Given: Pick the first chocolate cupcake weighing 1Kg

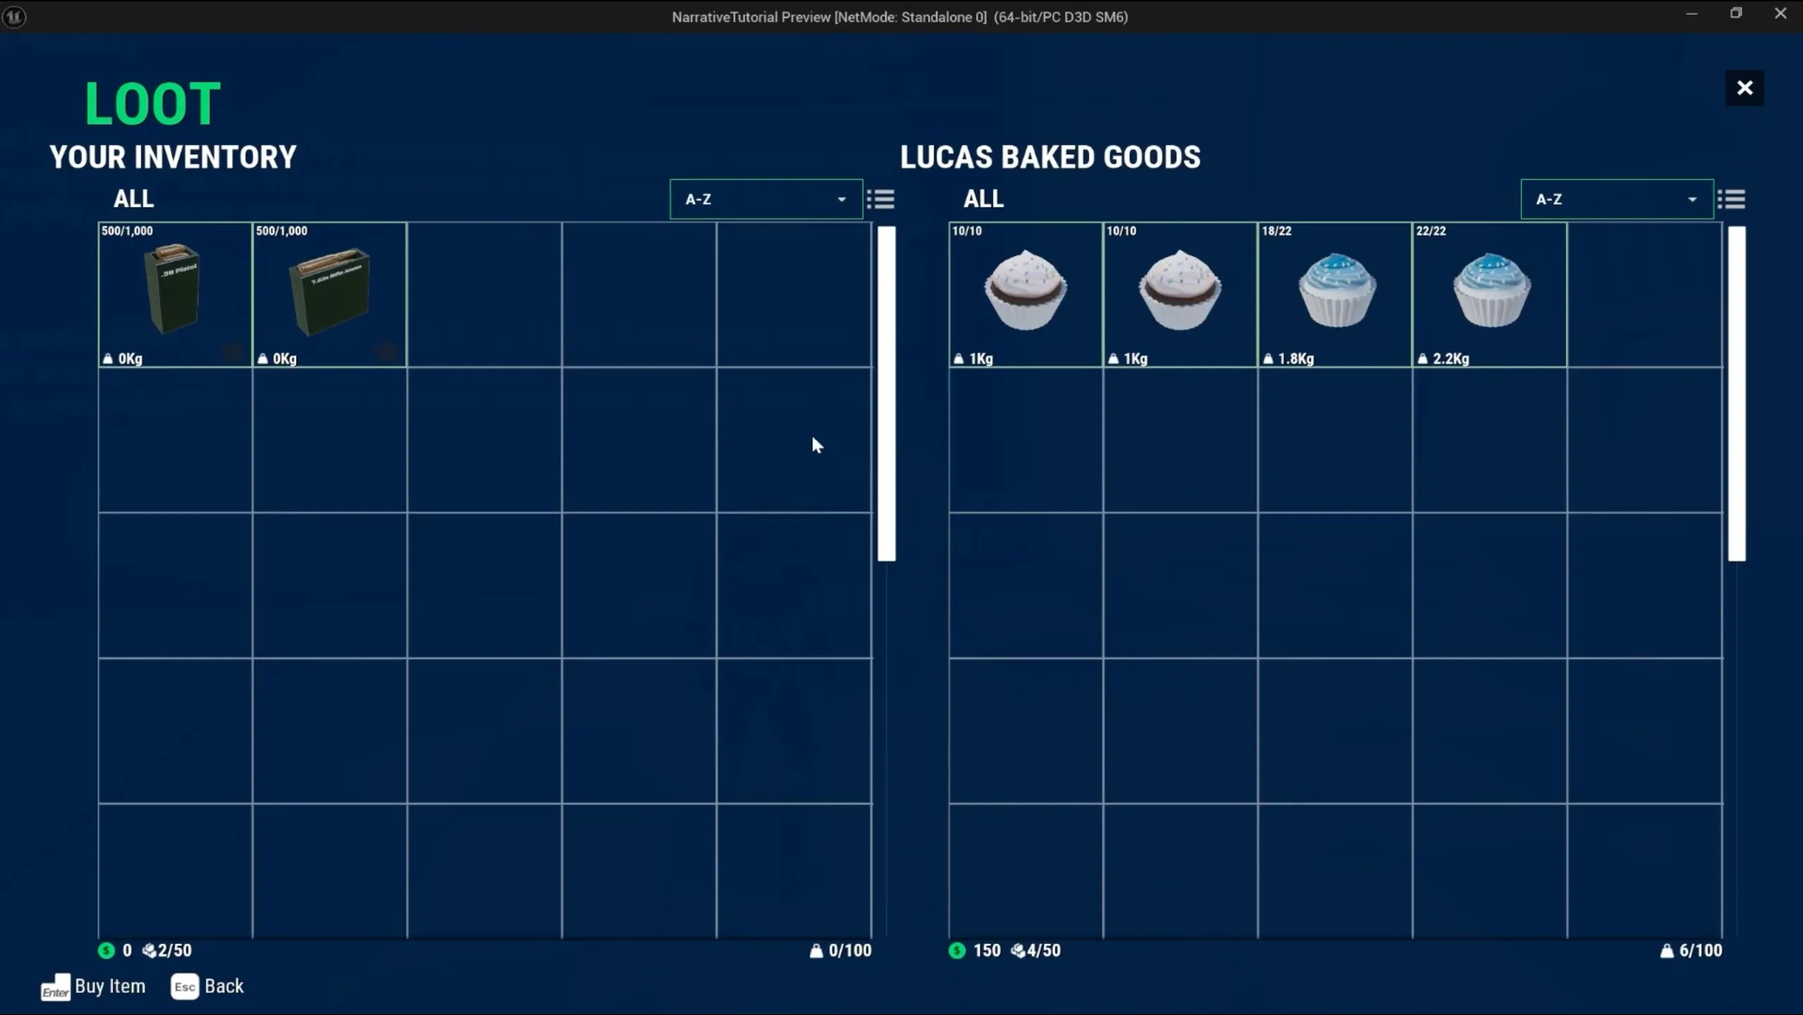Looking at the screenshot, I should 1026,295.
